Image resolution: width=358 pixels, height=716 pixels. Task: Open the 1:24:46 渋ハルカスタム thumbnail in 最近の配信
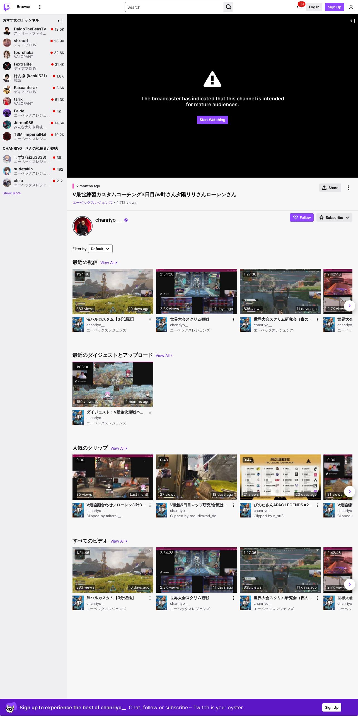pyautogui.click(x=113, y=292)
